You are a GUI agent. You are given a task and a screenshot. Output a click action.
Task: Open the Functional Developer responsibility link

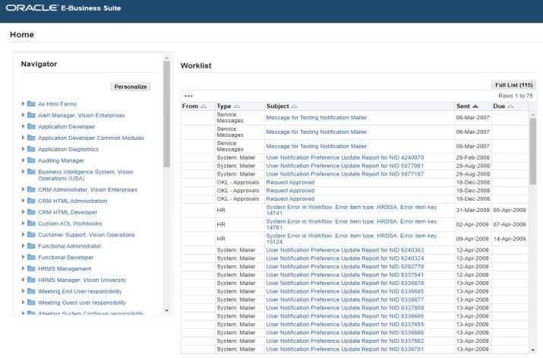pyautogui.click(x=65, y=258)
